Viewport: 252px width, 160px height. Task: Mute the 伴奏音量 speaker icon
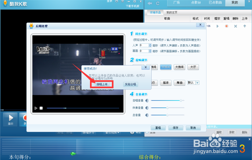[x=147, y=108]
